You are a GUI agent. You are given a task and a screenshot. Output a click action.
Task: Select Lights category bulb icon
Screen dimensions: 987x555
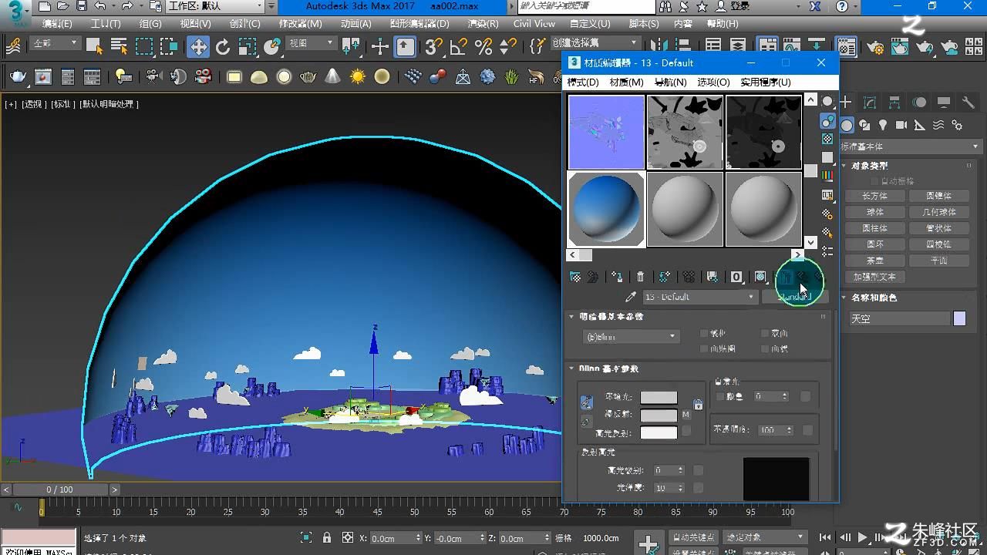point(883,125)
